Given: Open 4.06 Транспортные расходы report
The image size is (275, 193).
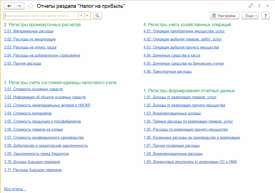Looking at the screenshot, I should 168,72.
